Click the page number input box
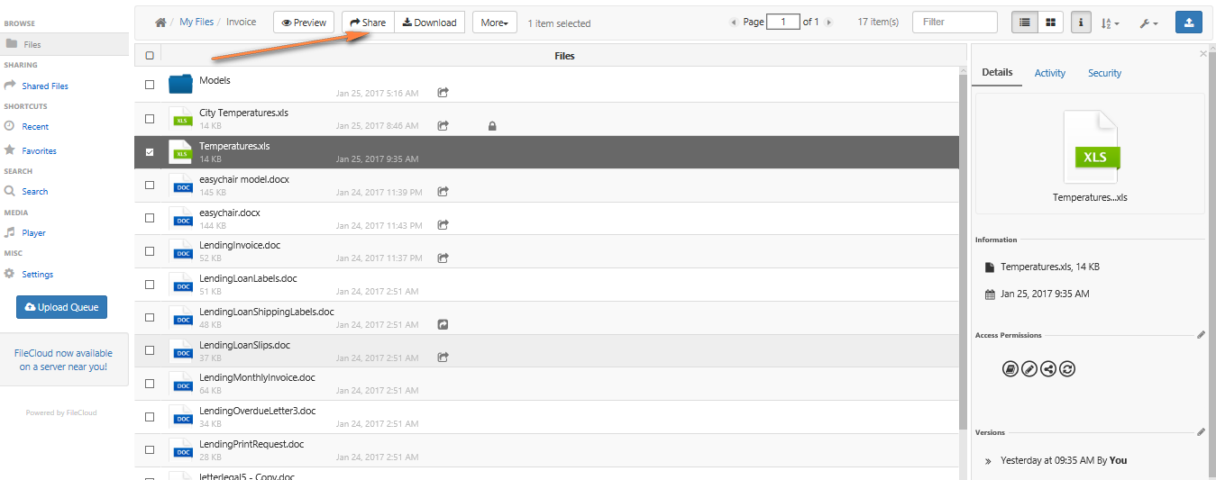The image size is (1216, 480). coord(783,22)
